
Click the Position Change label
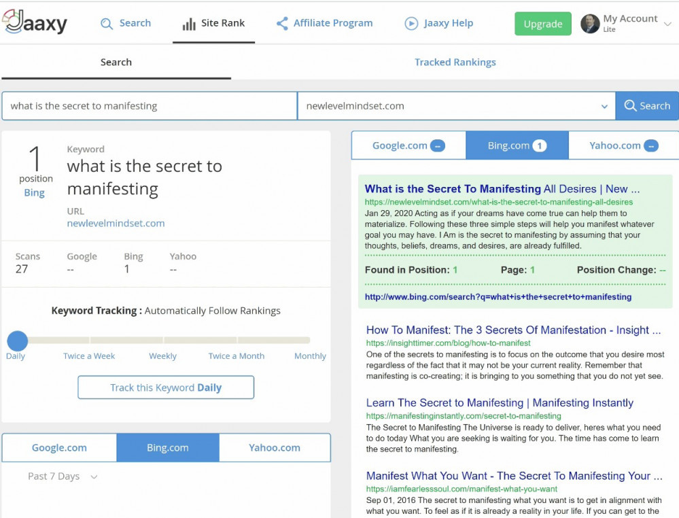point(616,270)
